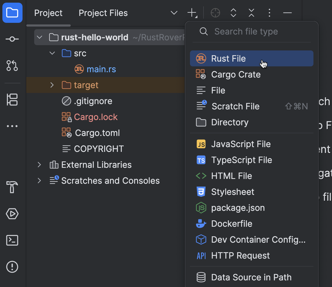Screen dimensions: 332x287
Task: Select Cargo Crate menu entry
Action: (x=236, y=75)
